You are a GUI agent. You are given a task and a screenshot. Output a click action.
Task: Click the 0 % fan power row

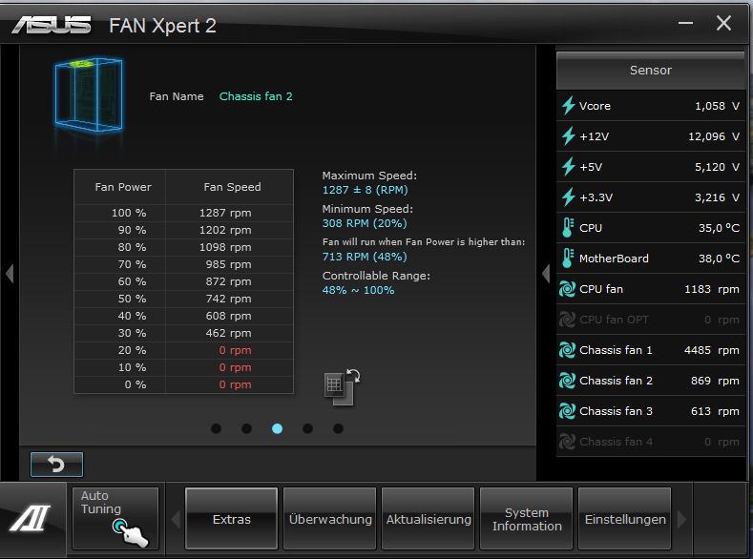pyautogui.click(x=183, y=384)
